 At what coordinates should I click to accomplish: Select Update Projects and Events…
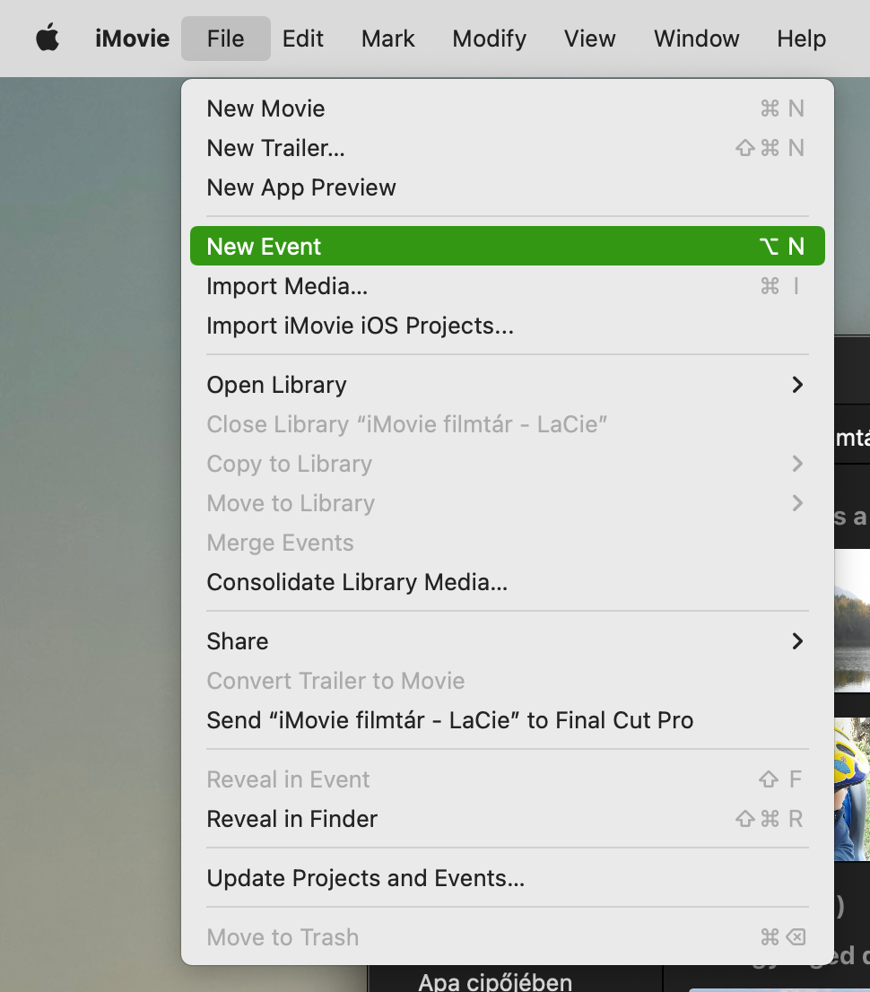pyautogui.click(x=508, y=878)
